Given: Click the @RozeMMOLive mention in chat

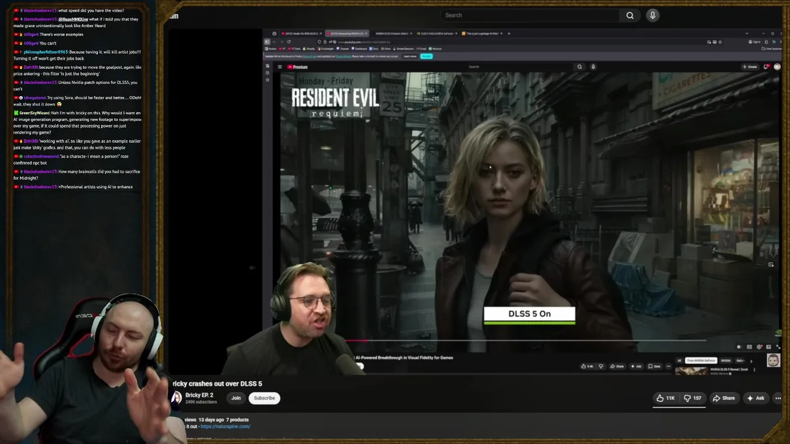Looking at the screenshot, I should click(x=73, y=19).
